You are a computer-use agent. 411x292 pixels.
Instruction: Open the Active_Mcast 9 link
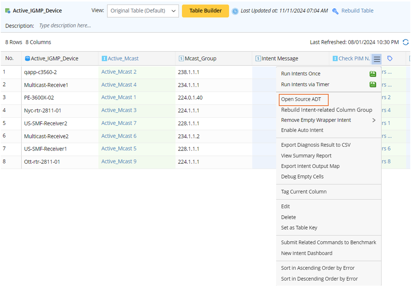pyautogui.click(x=119, y=161)
